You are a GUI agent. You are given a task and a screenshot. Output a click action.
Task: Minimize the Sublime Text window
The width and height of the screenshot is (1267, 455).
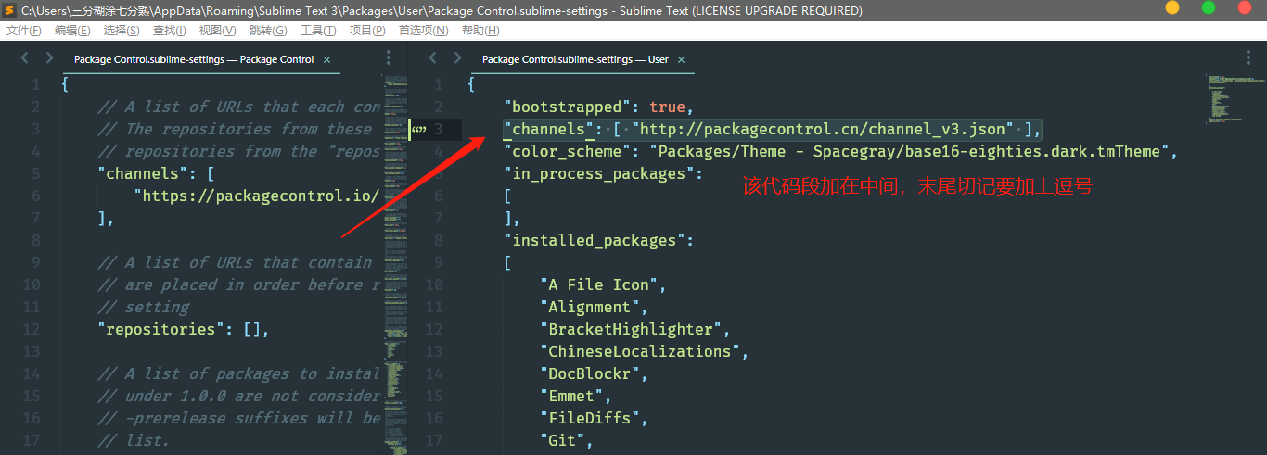[x=1172, y=7]
